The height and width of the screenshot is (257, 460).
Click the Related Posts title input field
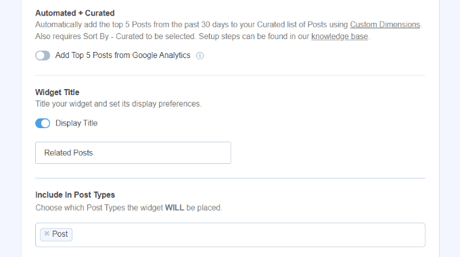tap(133, 152)
